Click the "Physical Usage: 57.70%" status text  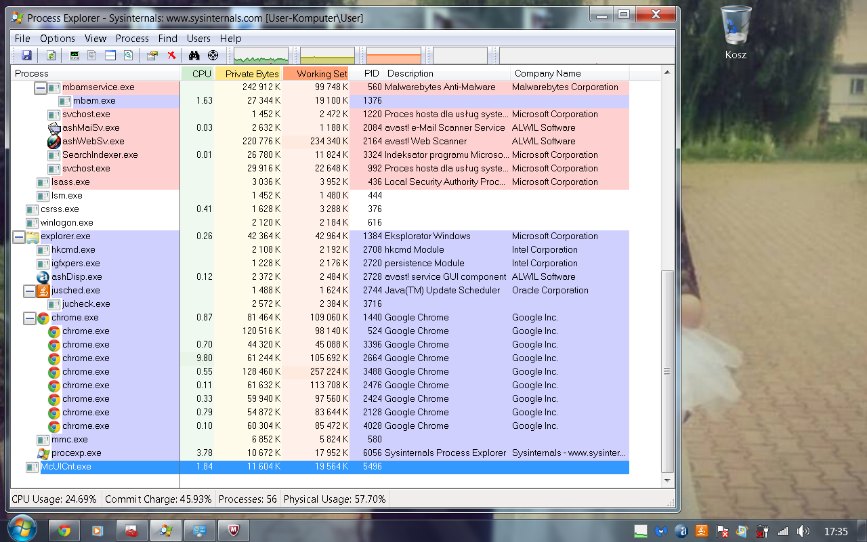tap(335, 499)
